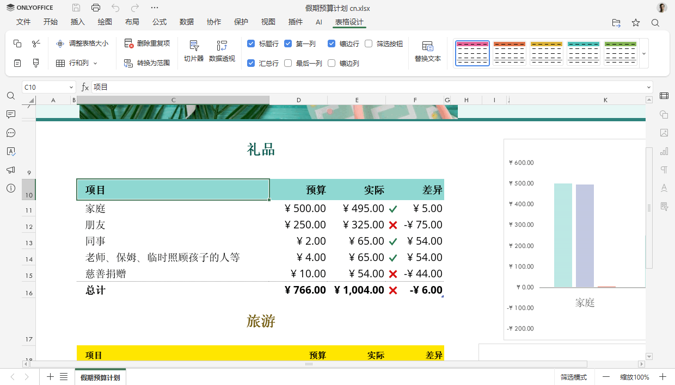
Task: Click the search icon in the left sidebar
Action: [10, 96]
